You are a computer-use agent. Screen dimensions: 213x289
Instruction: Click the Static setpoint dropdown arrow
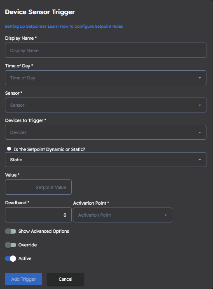pos(199,160)
